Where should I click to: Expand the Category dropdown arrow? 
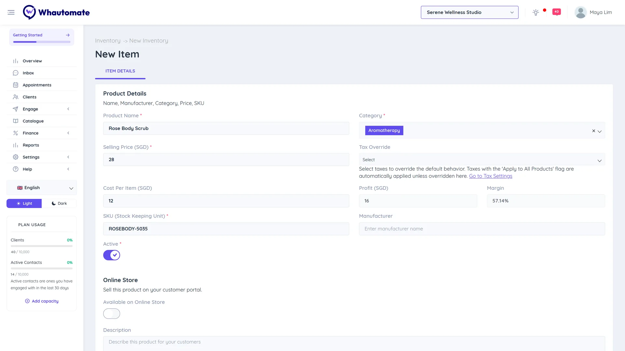[x=600, y=131]
